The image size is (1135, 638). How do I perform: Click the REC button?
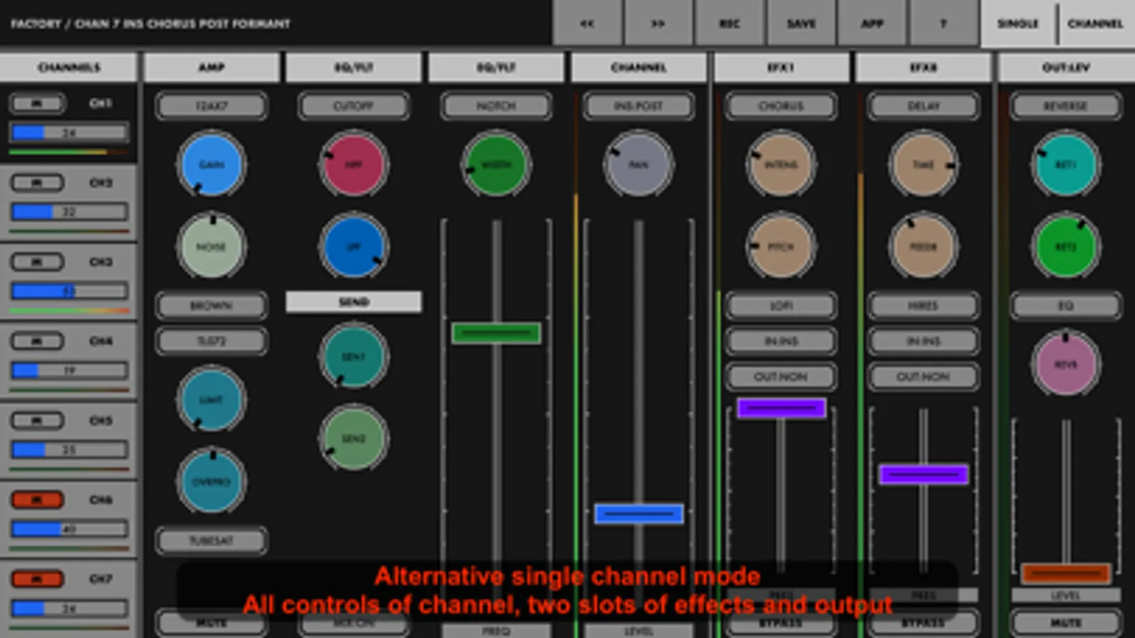tap(730, 23)
